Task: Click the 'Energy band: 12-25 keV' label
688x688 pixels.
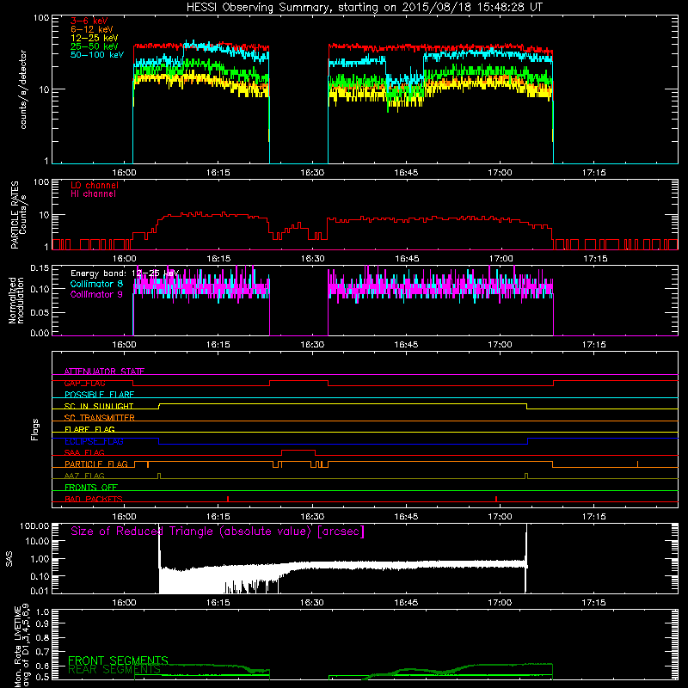Action: click(x=125, y=273)
